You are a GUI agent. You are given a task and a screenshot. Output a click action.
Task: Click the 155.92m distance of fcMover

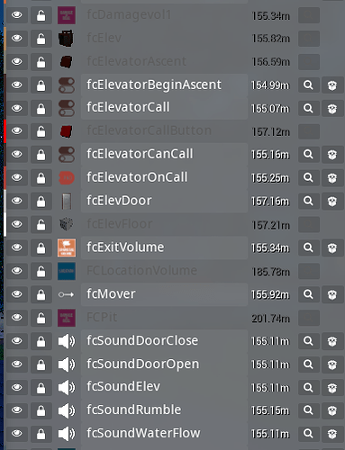coord(270,295)
